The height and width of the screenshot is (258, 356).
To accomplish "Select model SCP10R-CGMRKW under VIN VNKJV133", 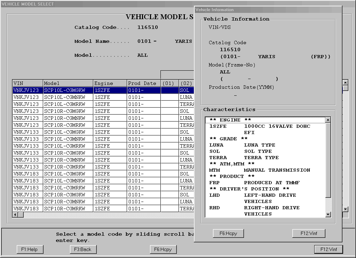I will pyautogui.click(x=103, y=167).
